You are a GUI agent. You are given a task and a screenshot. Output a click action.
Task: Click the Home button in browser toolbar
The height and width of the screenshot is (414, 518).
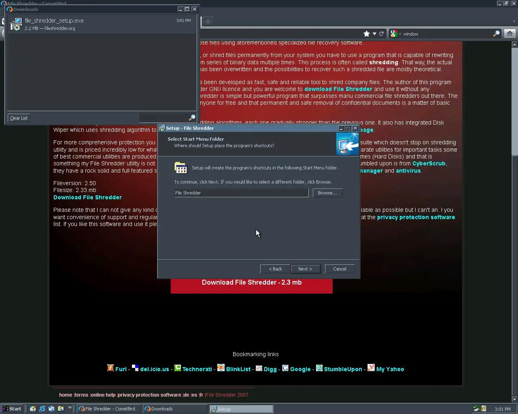[510, 34]
